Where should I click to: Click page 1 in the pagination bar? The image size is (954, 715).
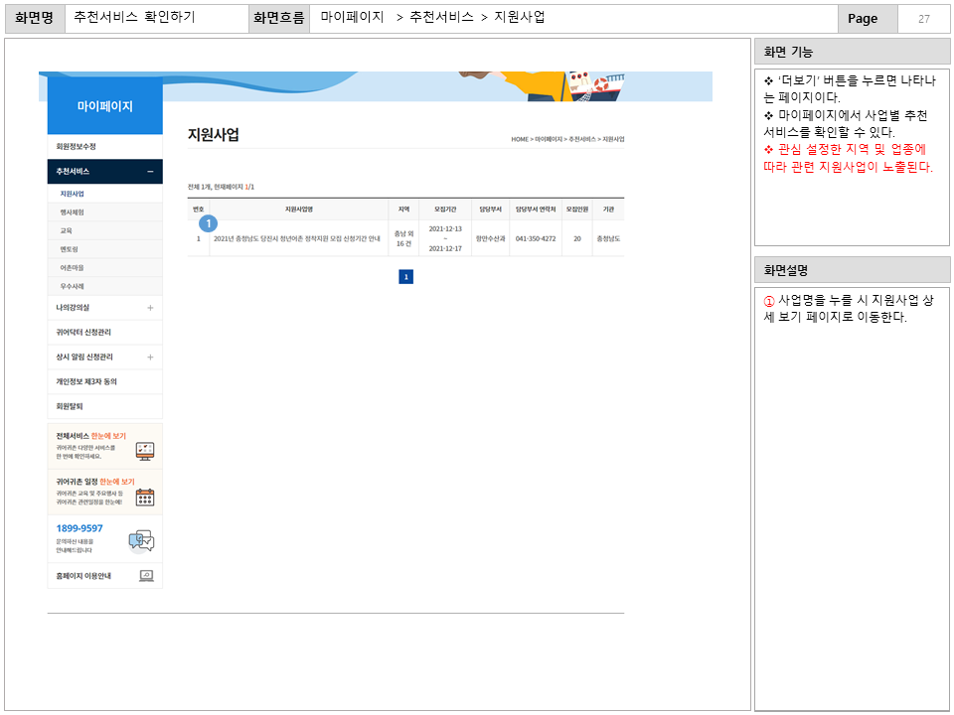[x=406, y=278]
